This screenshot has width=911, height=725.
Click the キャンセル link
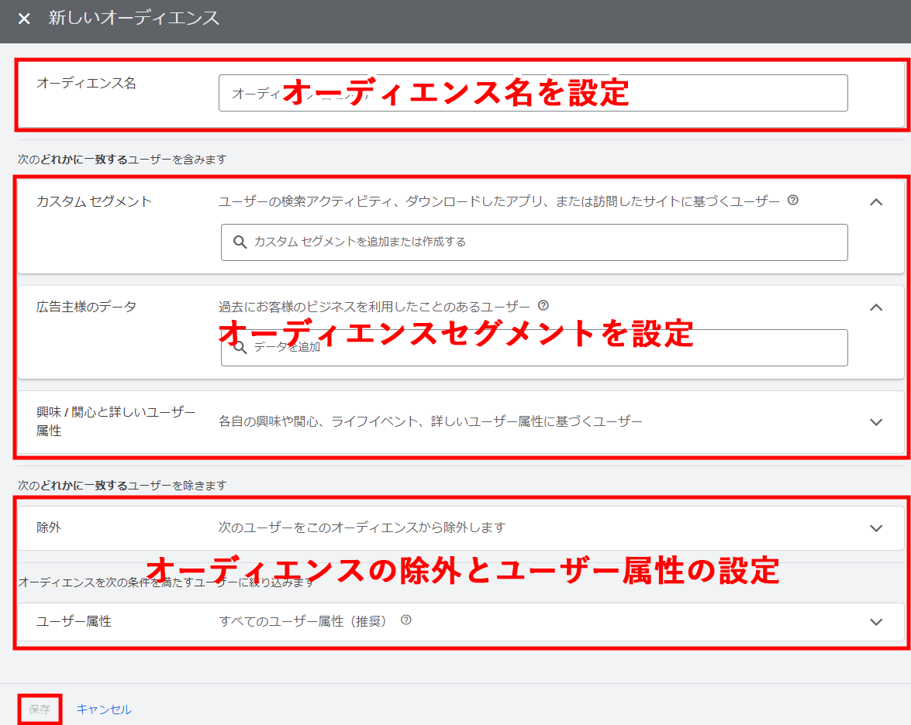coord(104,710)
